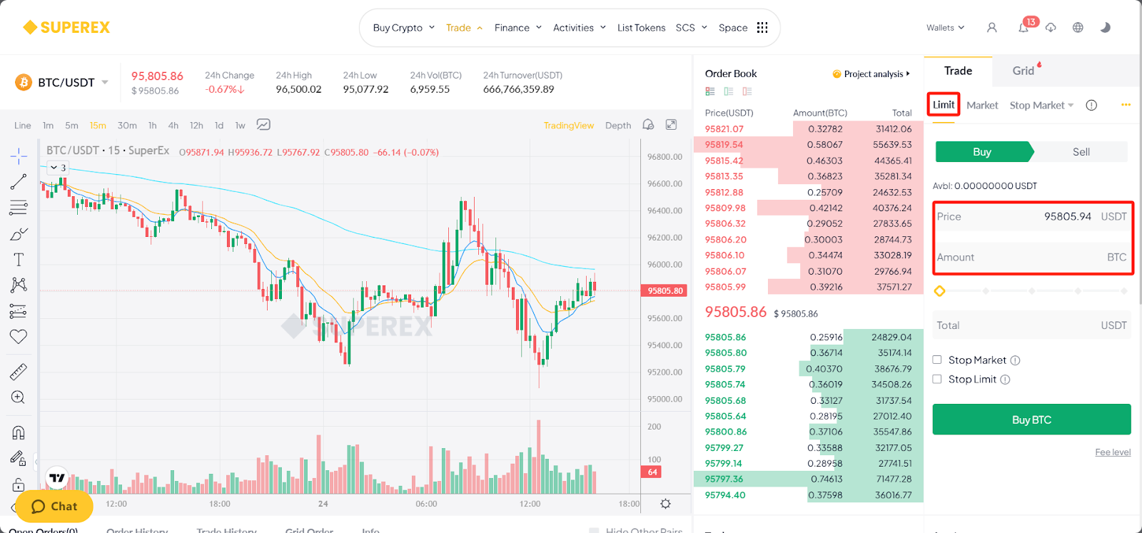Select the crosshair cursor tool
The height and width of the screenshot is (533, 1142).
19,156
